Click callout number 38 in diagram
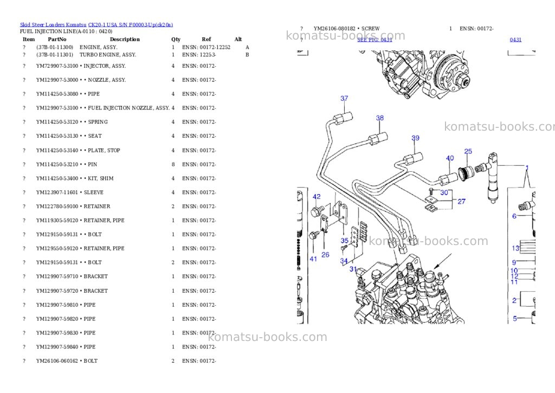The image size is (555, 393). pos(380,118)
